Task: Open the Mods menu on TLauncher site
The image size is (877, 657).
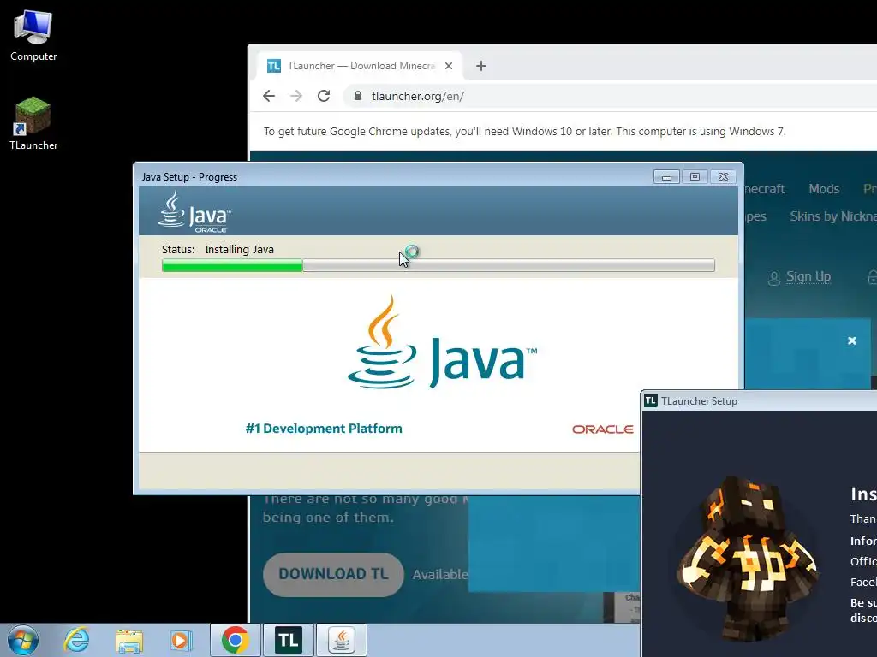Action: [824, 189]
